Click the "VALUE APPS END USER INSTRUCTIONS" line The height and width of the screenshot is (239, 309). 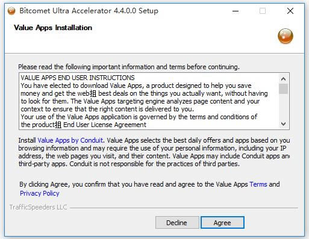pos(78,78)
